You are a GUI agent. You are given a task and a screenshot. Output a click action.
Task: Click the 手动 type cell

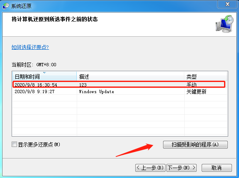click(x=191, y=85)
